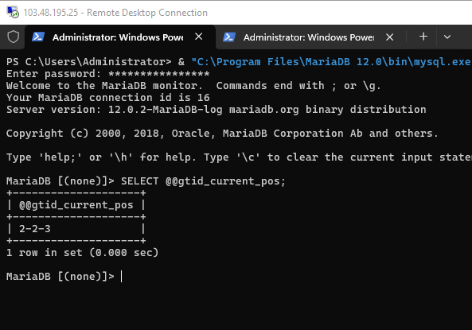Image resolution: width=472 pixels, height=330 pixels.
Task: Close the second PowerShell tab
Action: [389, 37]
